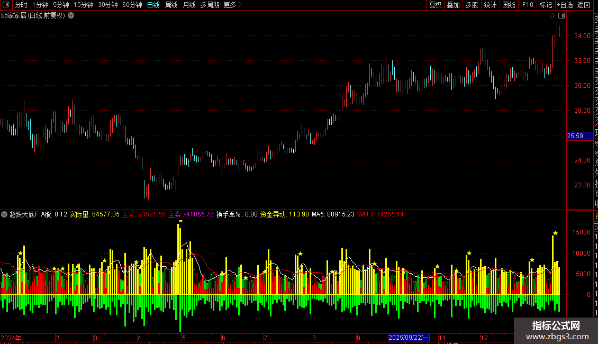Image resolution: width=598 pixels, height=344 pixels.
Task: Open dropdown beside 顾家家居 title
Action: point(71,16)
